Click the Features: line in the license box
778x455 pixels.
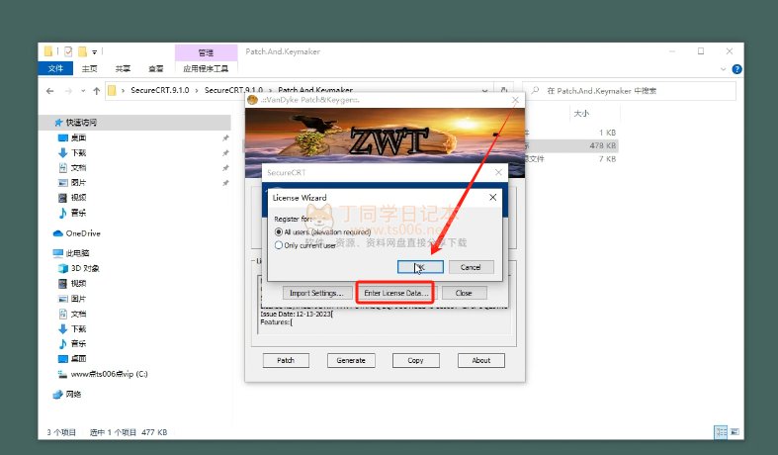tap(277, 321)
